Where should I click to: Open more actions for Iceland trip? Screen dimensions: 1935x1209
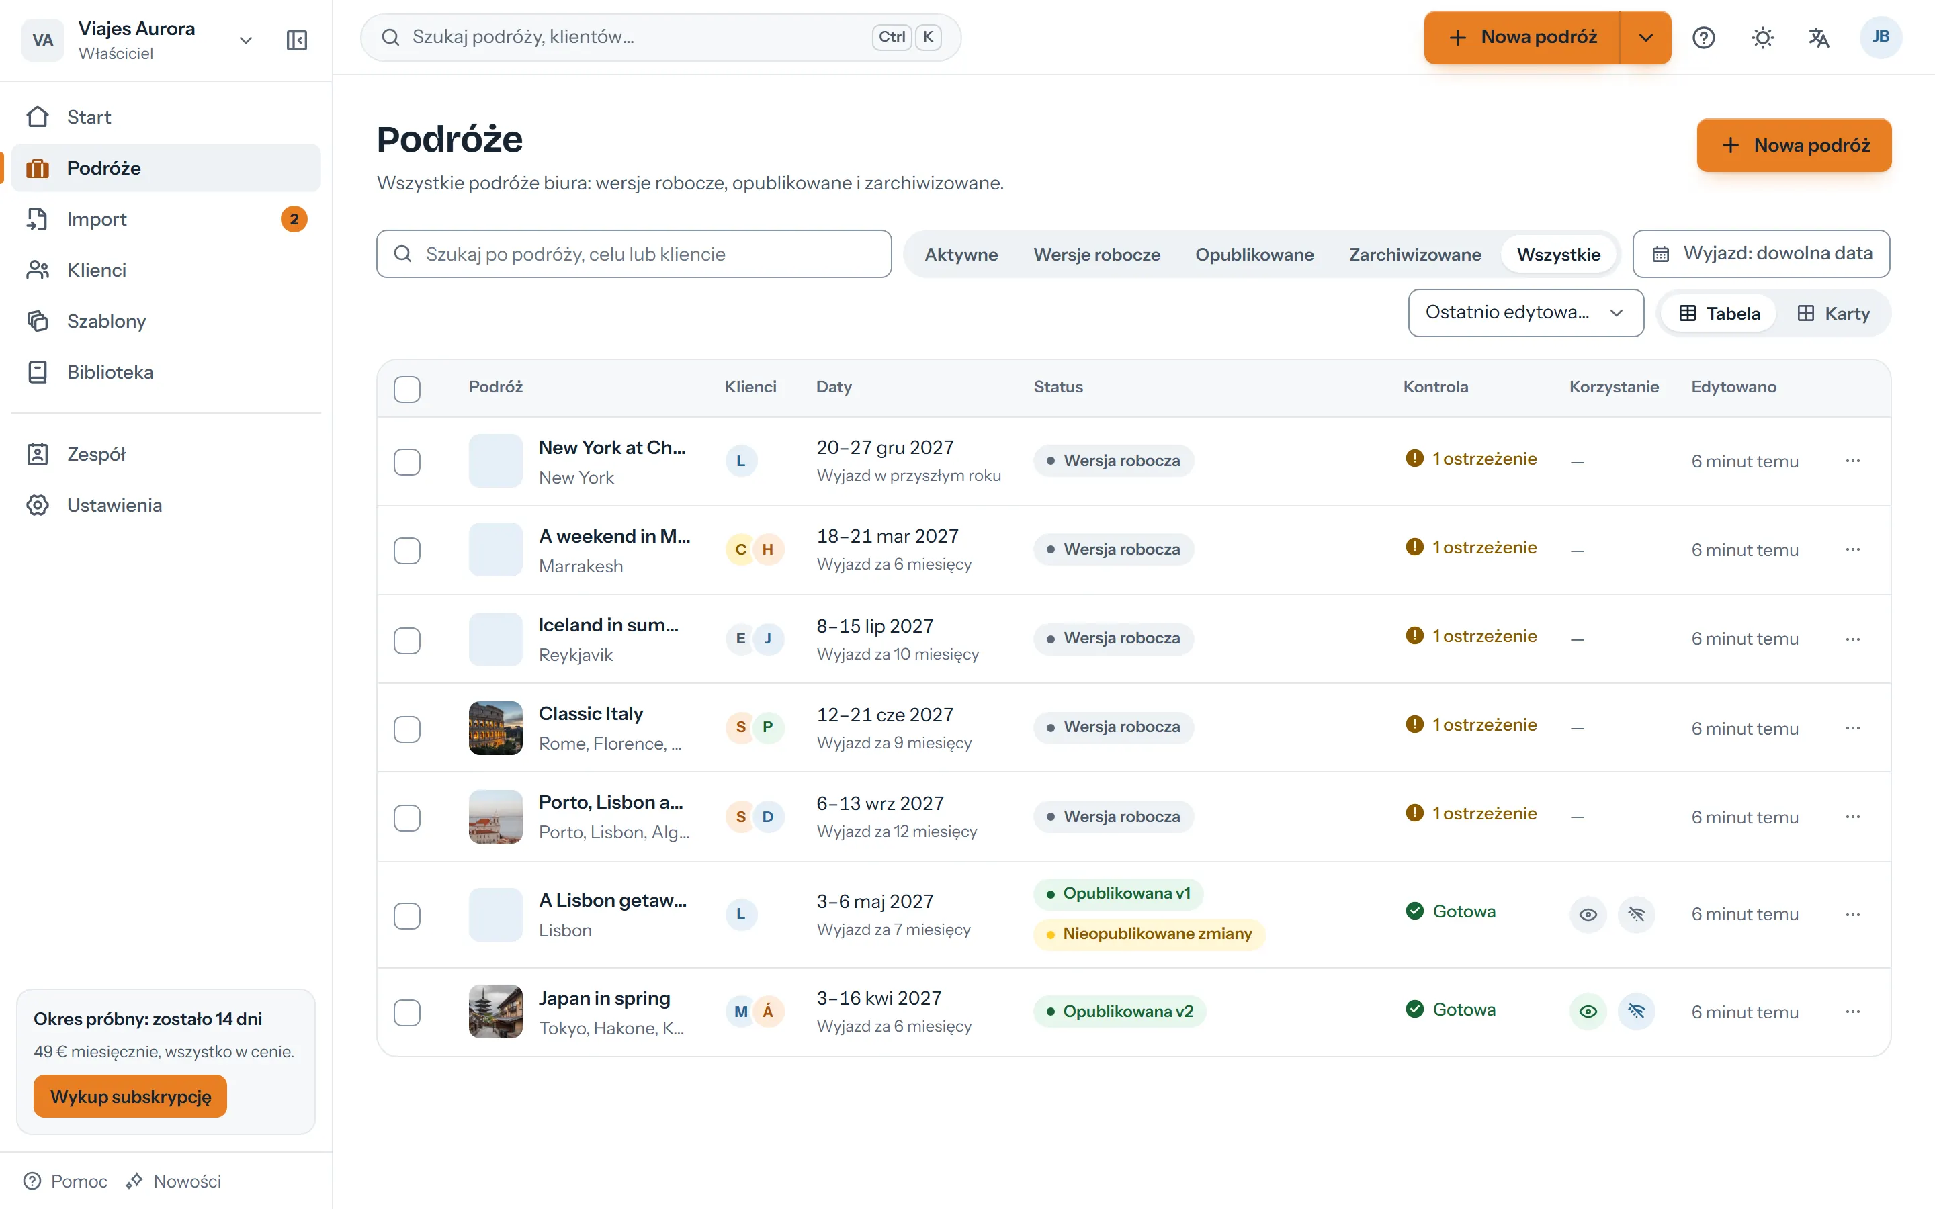[1852, 639]
